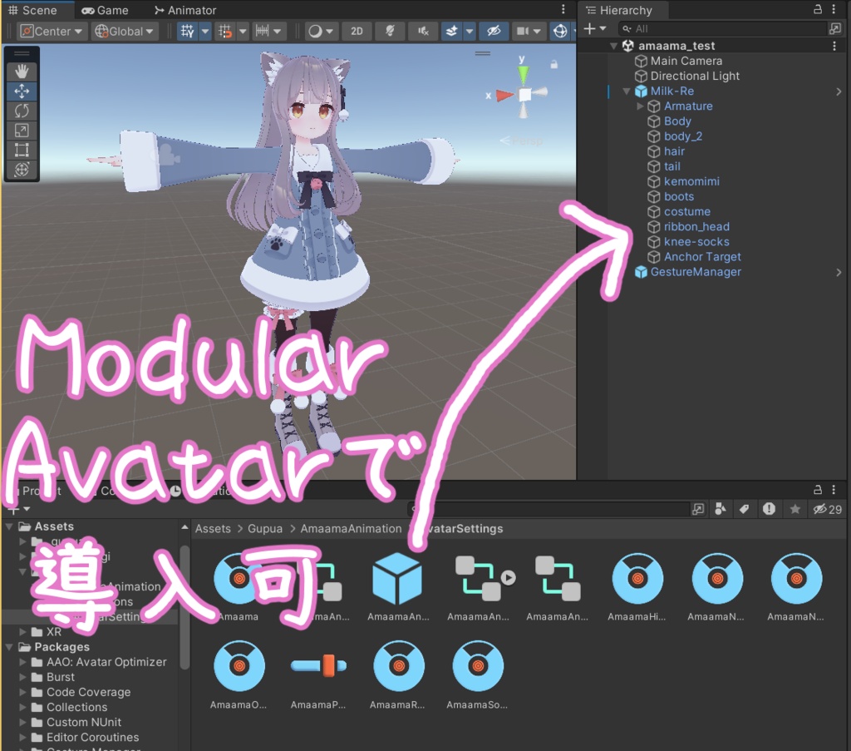Toggle scene lighting button
Viewport: 851px width, 751px height.
[389, 31]
